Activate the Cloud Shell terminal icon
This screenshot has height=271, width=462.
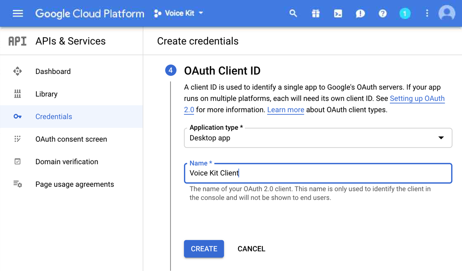tap(338, 13)
